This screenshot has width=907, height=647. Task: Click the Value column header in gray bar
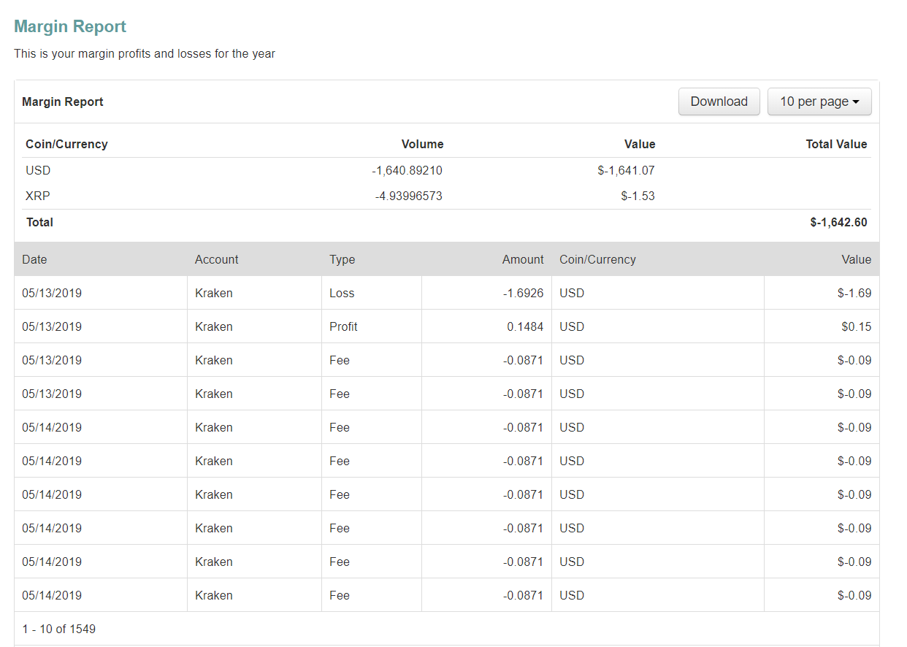(x=856, y=259)
